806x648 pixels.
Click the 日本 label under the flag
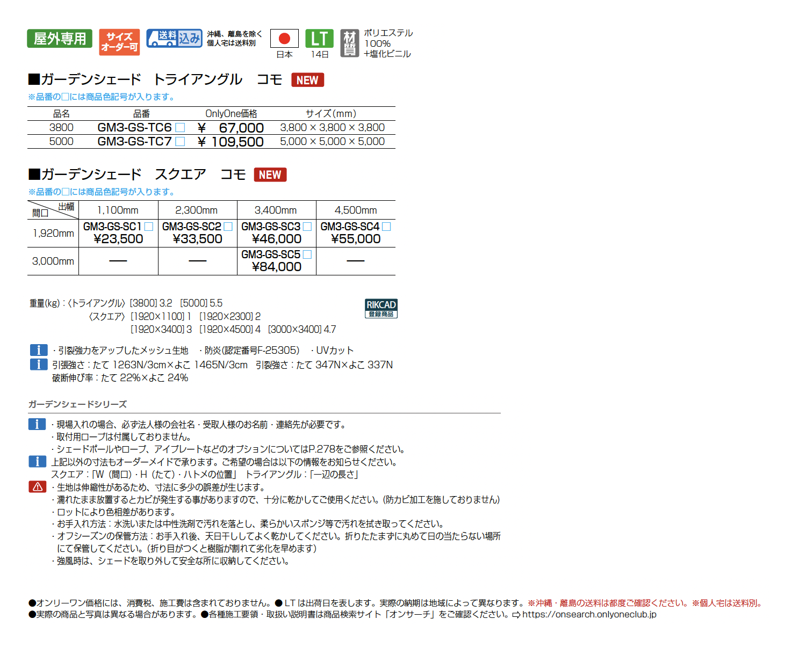coord(284,55)
